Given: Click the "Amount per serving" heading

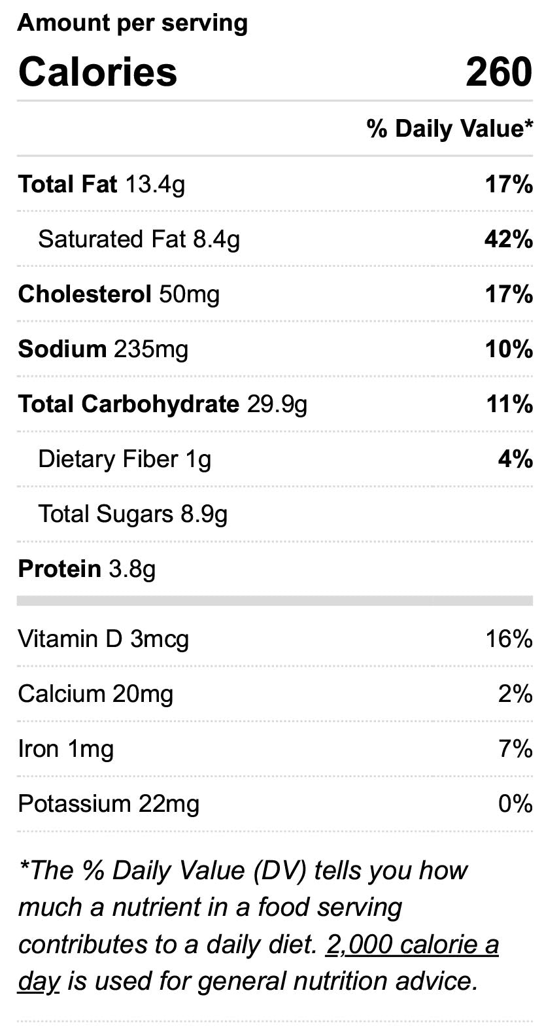Looking at the screenshot, I should [x=133, y=24].
